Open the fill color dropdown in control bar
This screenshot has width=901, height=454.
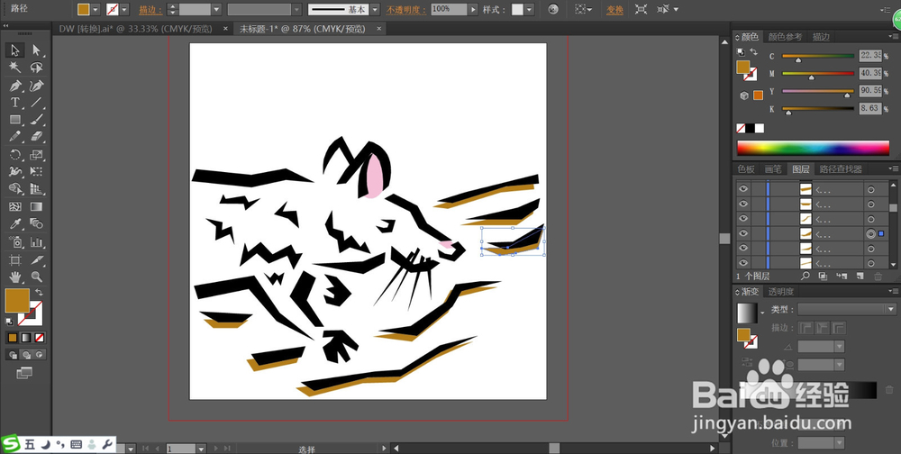click(x=96, y=10)
